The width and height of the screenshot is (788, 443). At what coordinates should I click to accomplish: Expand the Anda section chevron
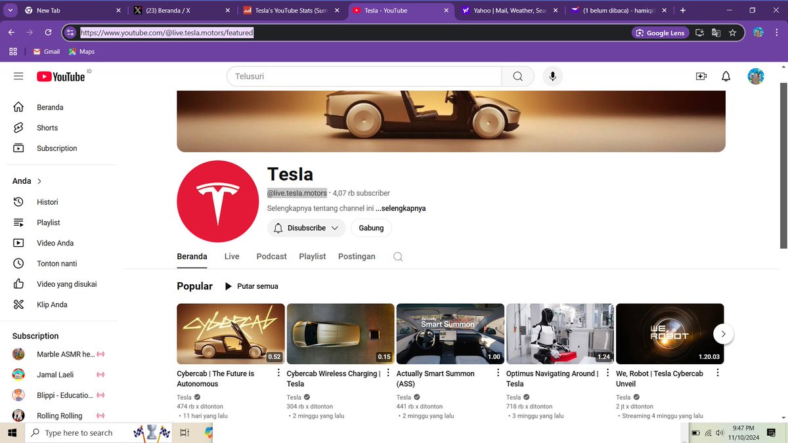pyautogui.click(x=39, y=181)
